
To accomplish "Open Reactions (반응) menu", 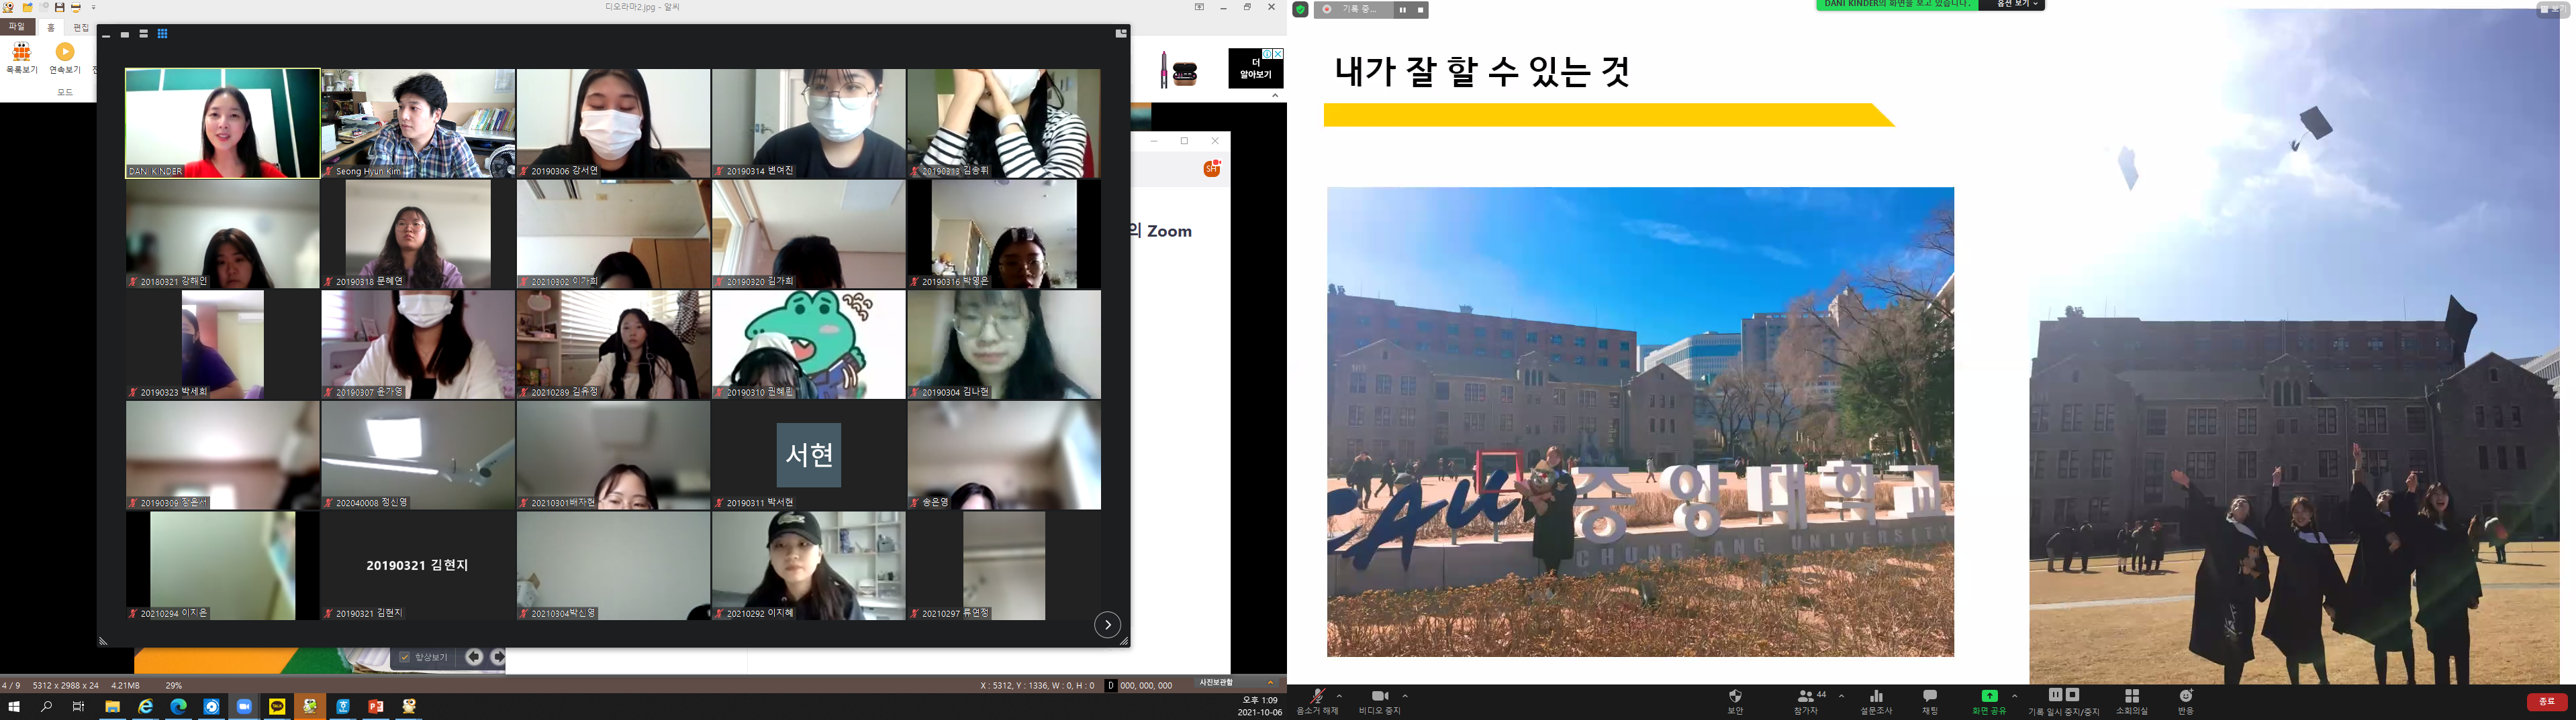I will [x=2186, y=701].
